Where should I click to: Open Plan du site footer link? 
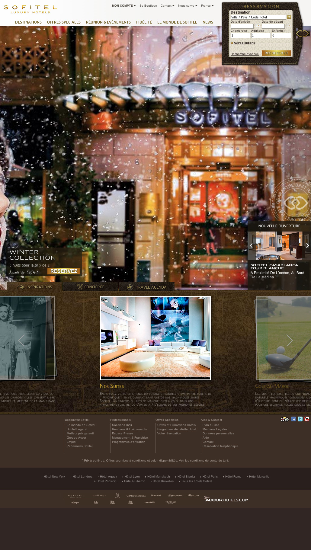[211, 425]
